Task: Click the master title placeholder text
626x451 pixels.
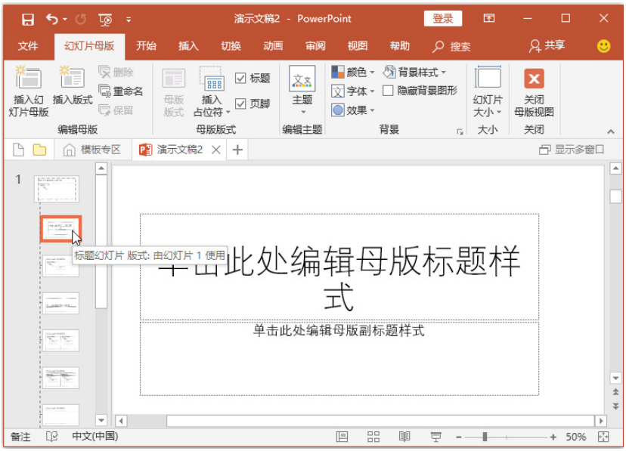Action: [x=339, y=267]
